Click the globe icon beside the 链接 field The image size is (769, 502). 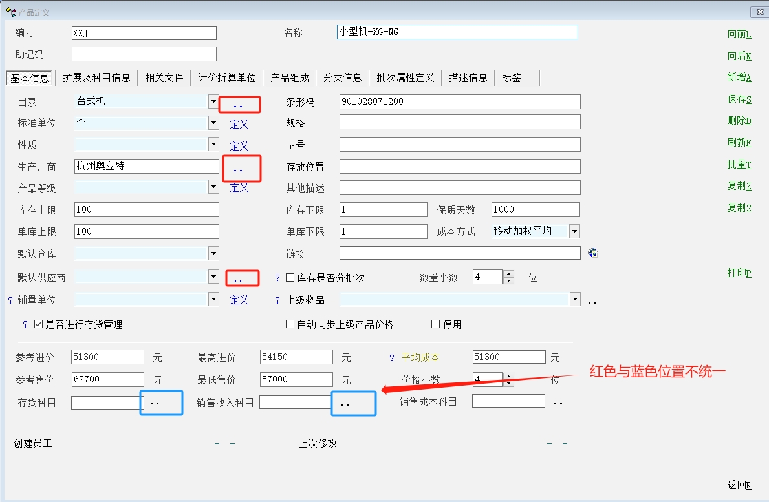pyautogui.click(x=592, y=253)
